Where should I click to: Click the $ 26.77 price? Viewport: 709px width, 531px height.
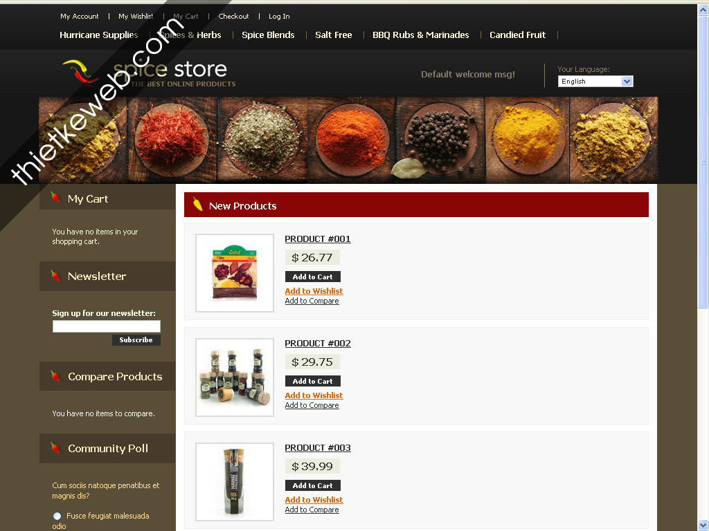312,257
